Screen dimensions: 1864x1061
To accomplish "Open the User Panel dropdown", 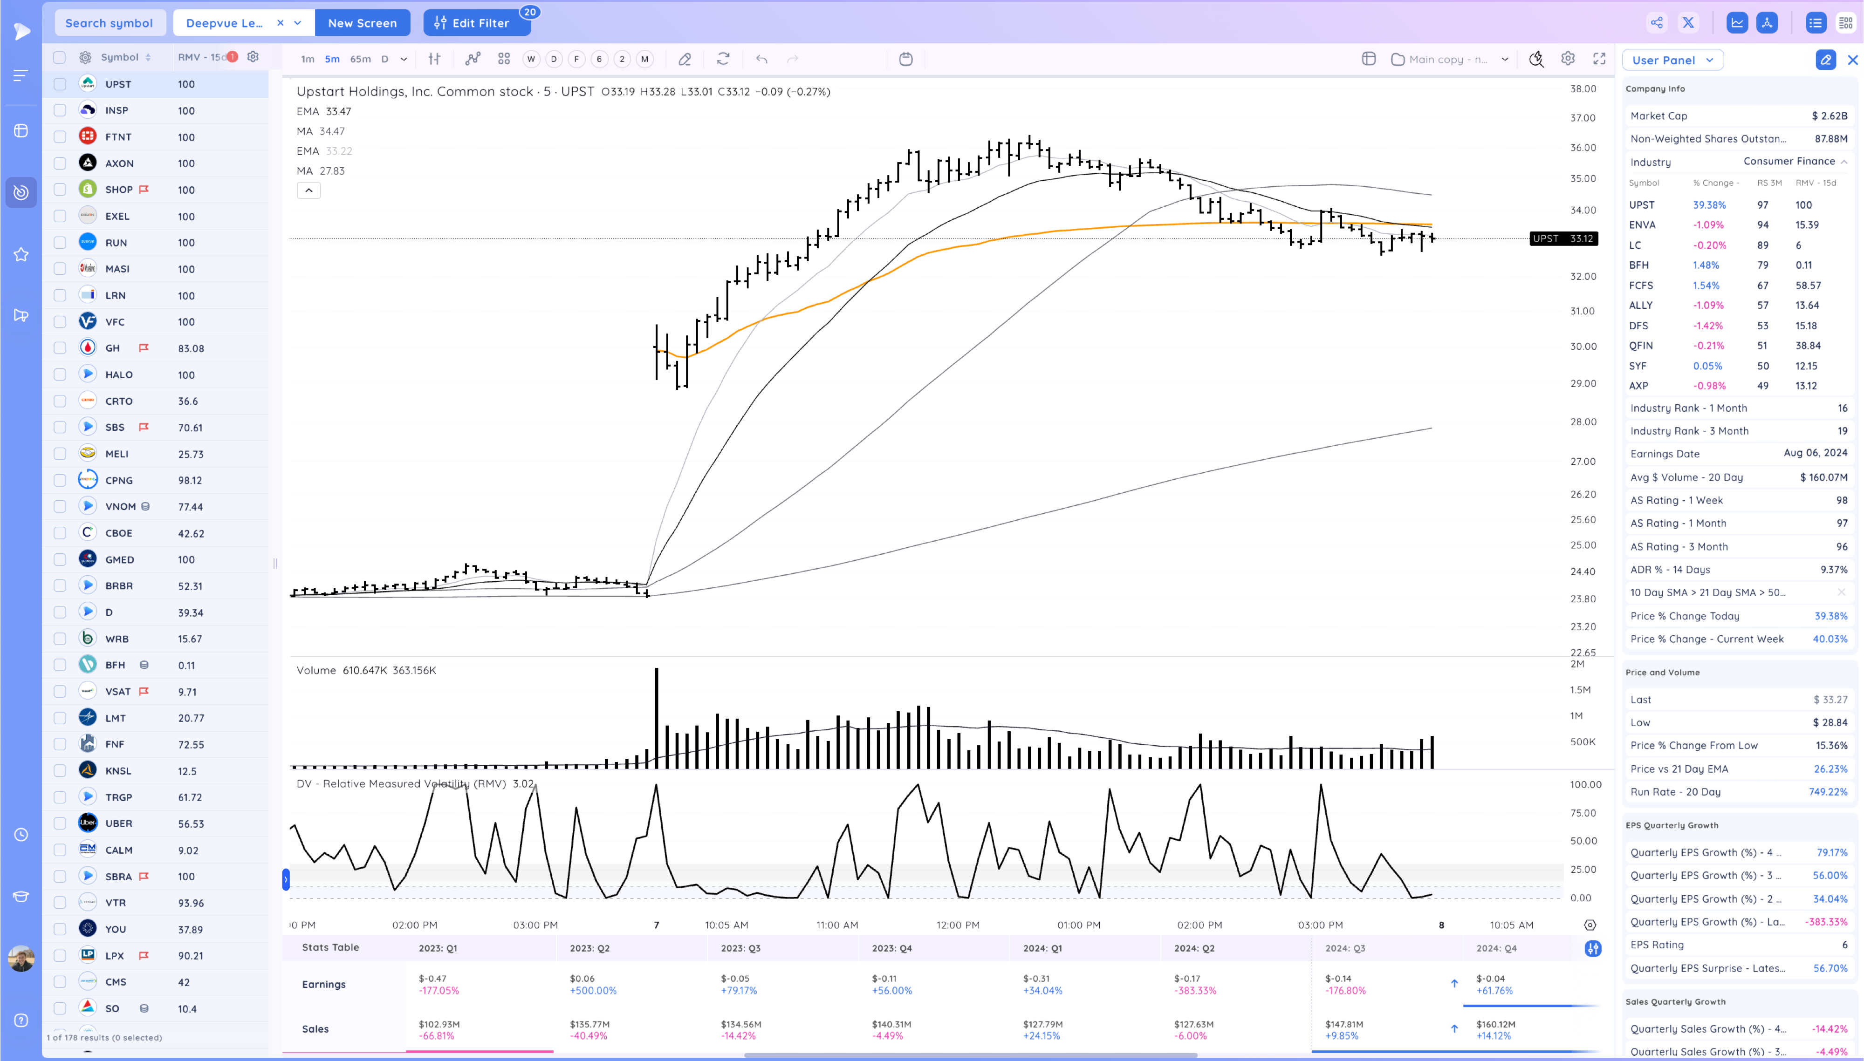I will (1672, 60).
